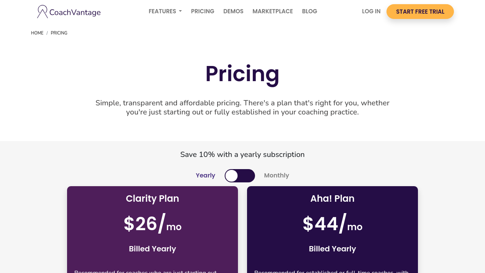Click the Pricing breadcrumb item
Image resolution: width=485 pixels, height=273 pixels.
pyautogui.click(x=59, y=33)
